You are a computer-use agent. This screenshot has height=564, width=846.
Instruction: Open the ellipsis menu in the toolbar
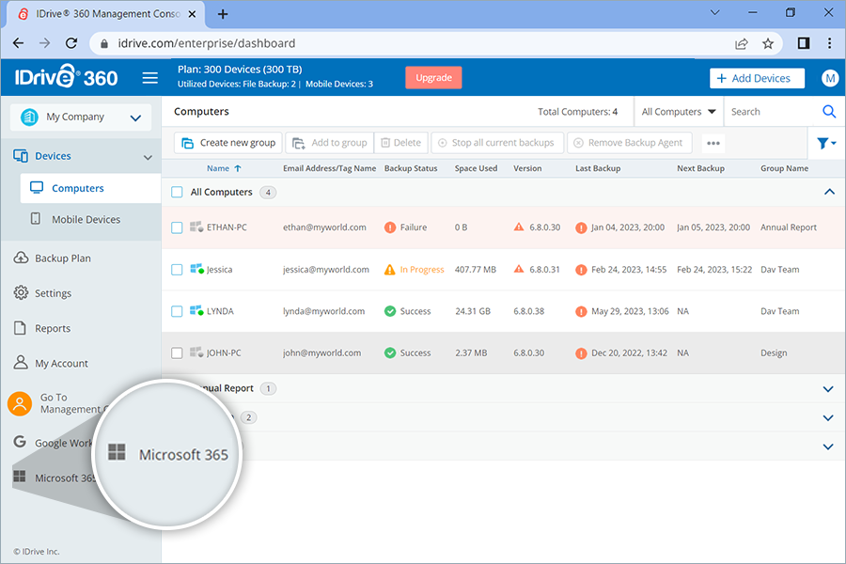click(x=713, y=143)
